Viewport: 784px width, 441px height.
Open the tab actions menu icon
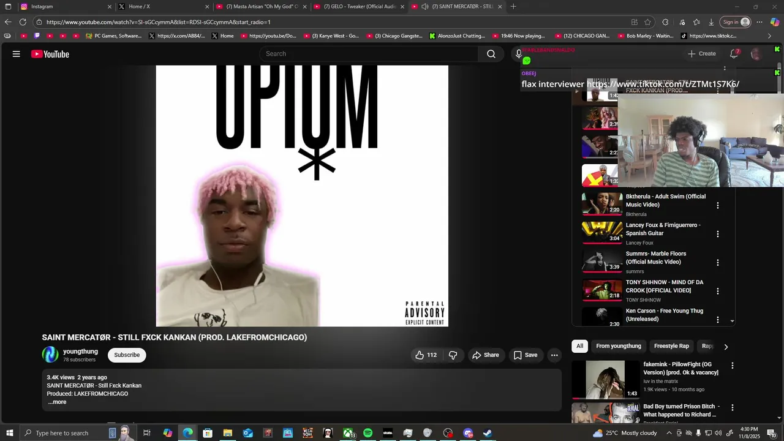pyautogui.click(x=8, y=6)
